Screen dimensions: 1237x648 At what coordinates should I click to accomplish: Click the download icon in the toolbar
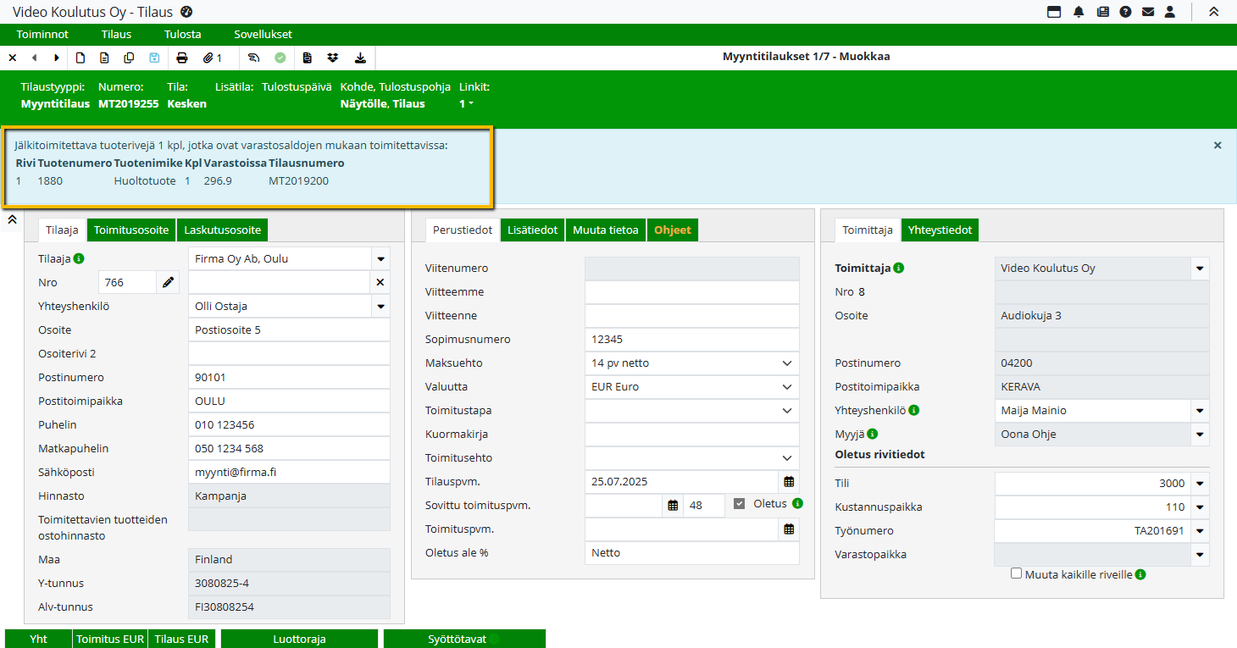360,58
